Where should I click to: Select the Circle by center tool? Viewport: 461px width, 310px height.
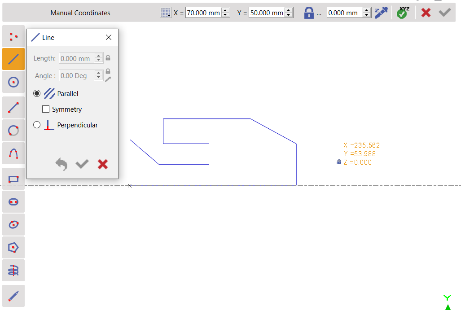13,82
